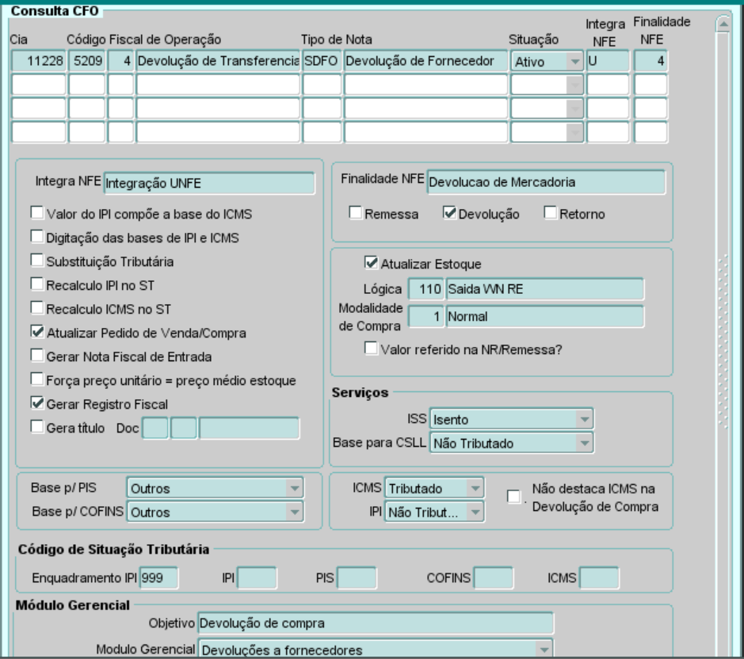Screen dimensions: 744x659
Task: Click the Enquadramento IPI field 999
Action: coord(158,578)
